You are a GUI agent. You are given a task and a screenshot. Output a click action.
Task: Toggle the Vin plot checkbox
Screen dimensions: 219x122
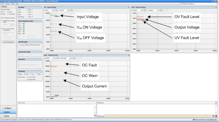[x=2, y=12]
